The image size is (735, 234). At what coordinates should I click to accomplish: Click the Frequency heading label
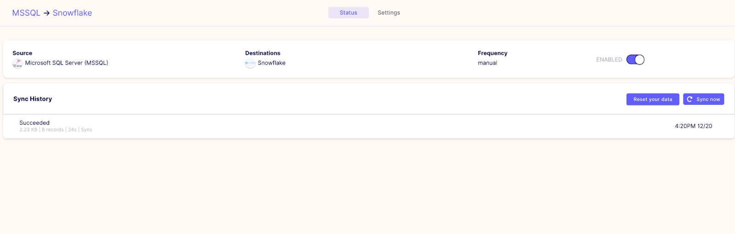(x=492, y=53)
